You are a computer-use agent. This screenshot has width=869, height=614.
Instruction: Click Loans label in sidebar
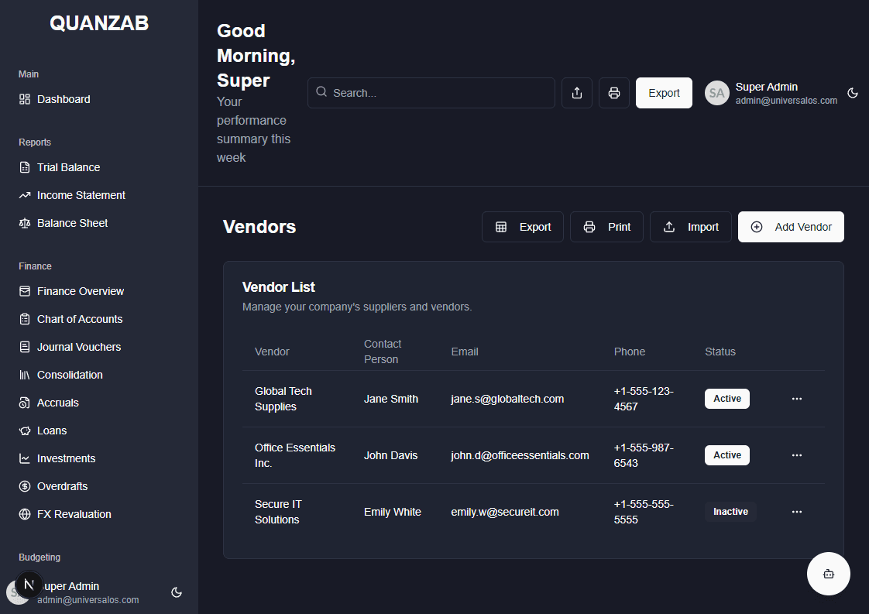point(52,430)
